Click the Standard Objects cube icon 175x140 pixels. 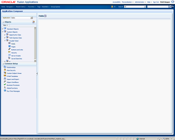(5, 28)
